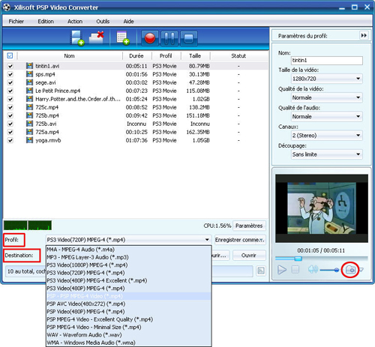Click the Ouvrir button
Screen dimensions: 375x347
249,256
